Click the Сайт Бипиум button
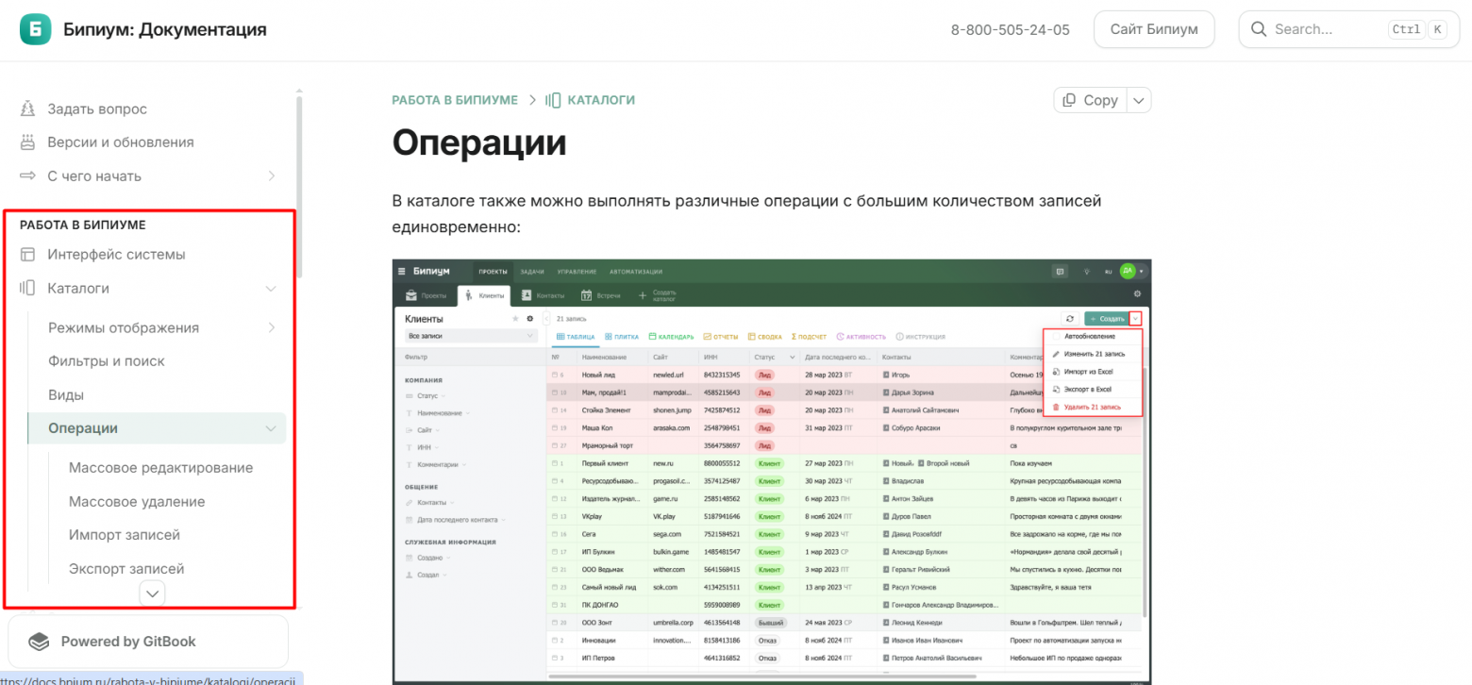This screenshot has height=685, width=1472. point(1153,29)
